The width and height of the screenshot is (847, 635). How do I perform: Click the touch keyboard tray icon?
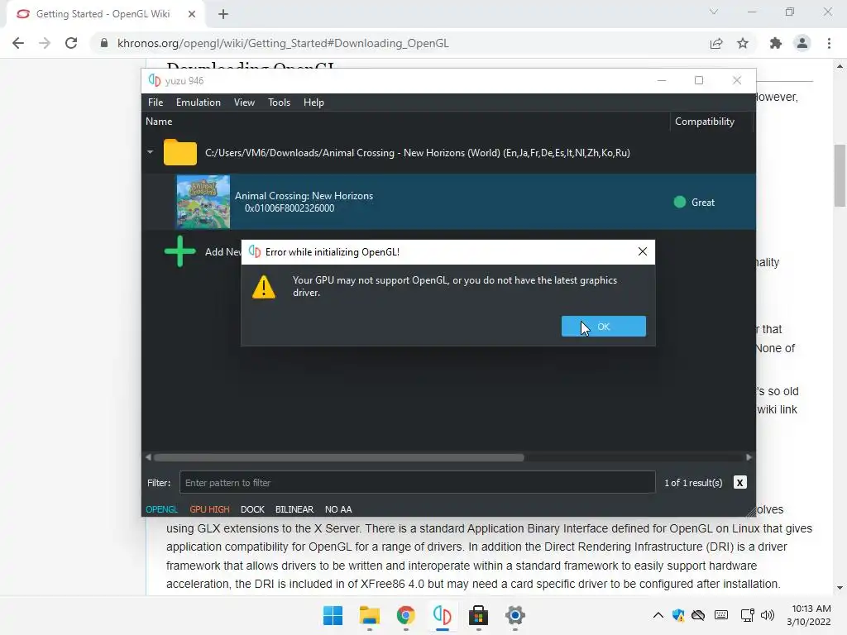pyautogui.click(x=721, y=614)
